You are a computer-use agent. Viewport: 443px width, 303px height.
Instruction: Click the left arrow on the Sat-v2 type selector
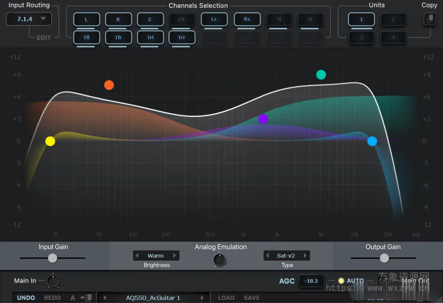(x=267, y=255)
